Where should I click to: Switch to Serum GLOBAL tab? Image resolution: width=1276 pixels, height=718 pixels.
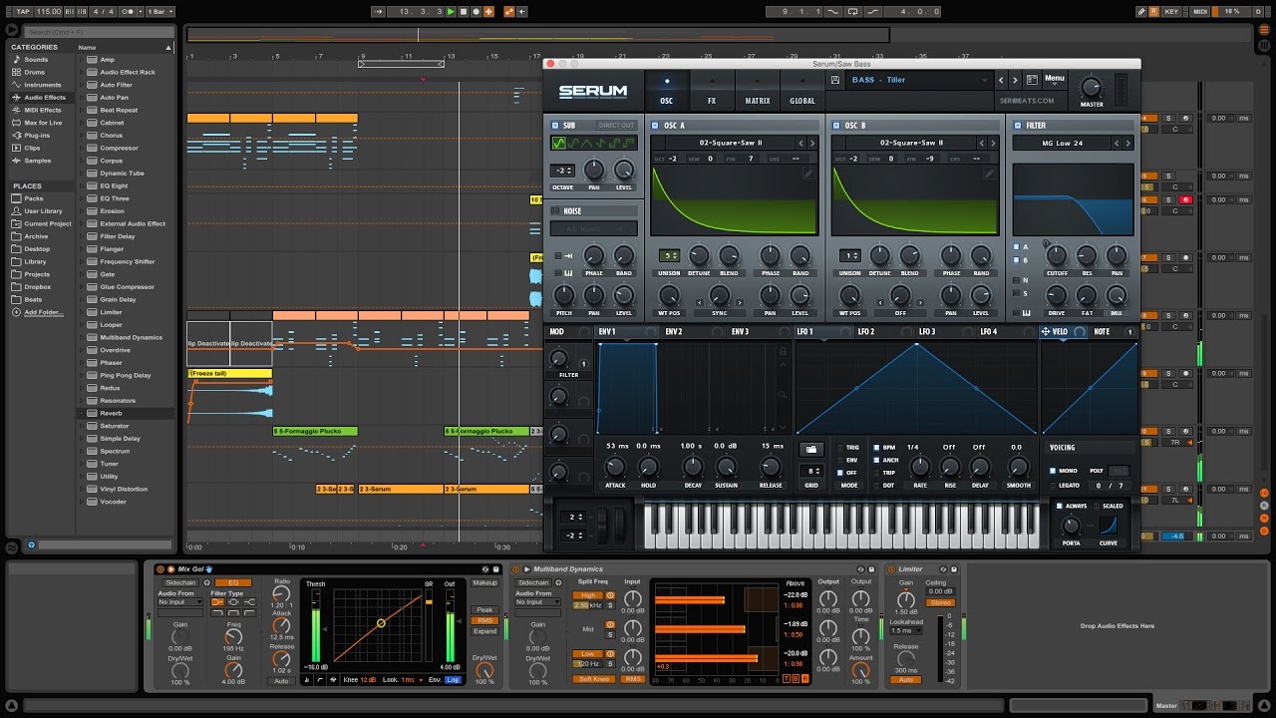coord(802,92)
